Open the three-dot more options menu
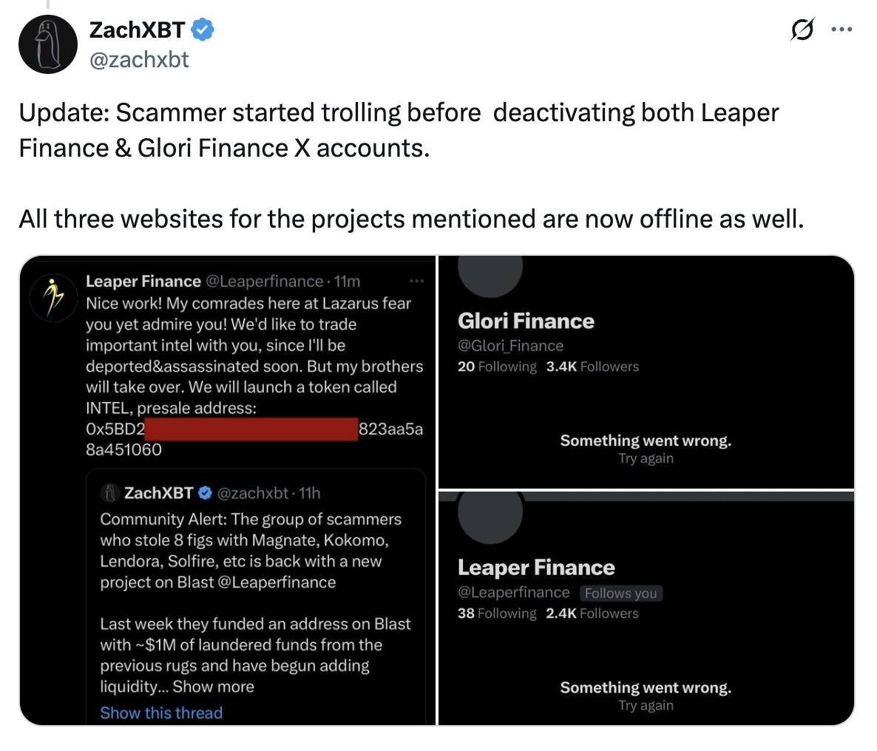The height and width of the screenshot is (751, 877). (842, 30)
